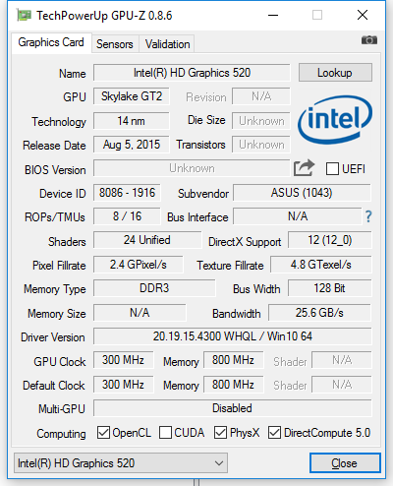Click the Name field showing HD Graphics 520
Viewport: 393px width, 486px height.
click(x=192, y=73)
